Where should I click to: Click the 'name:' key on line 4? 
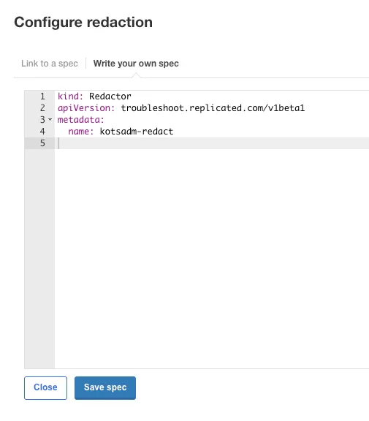click(x=81, y=132)
